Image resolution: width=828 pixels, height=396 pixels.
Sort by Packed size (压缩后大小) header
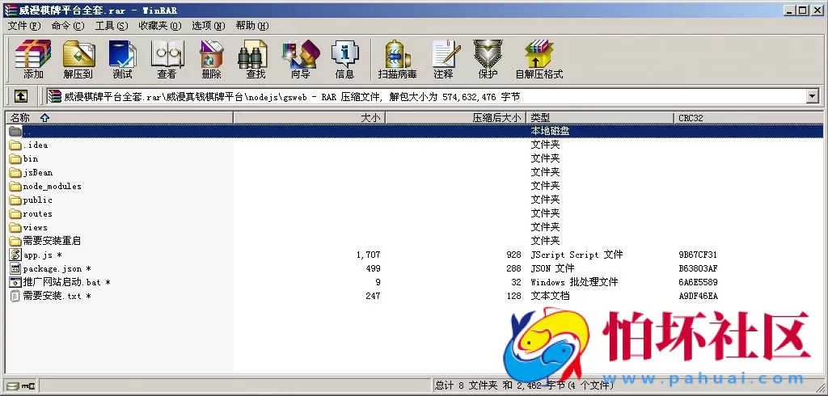[x=456, y=118]
